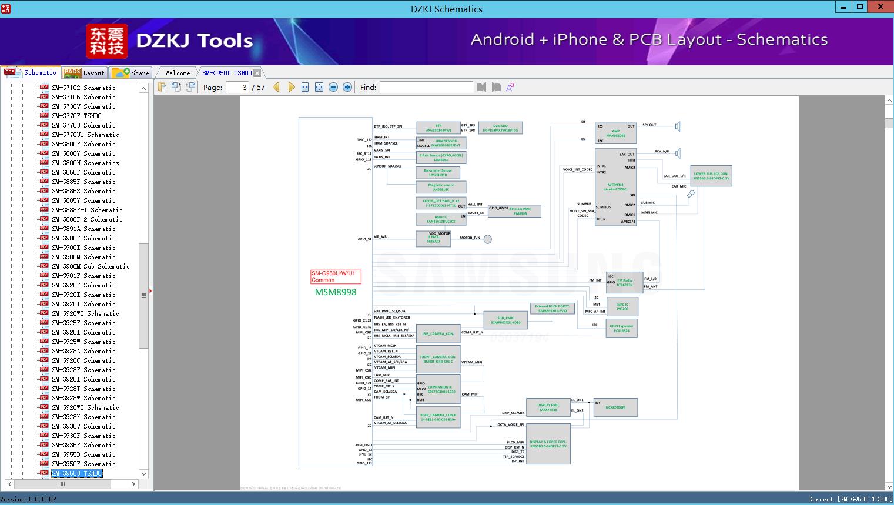The height and width of the screenshot is (505, 894).
Task: Click the WCD9341 Audio CODEC block
Action: (x=615, y=186)
